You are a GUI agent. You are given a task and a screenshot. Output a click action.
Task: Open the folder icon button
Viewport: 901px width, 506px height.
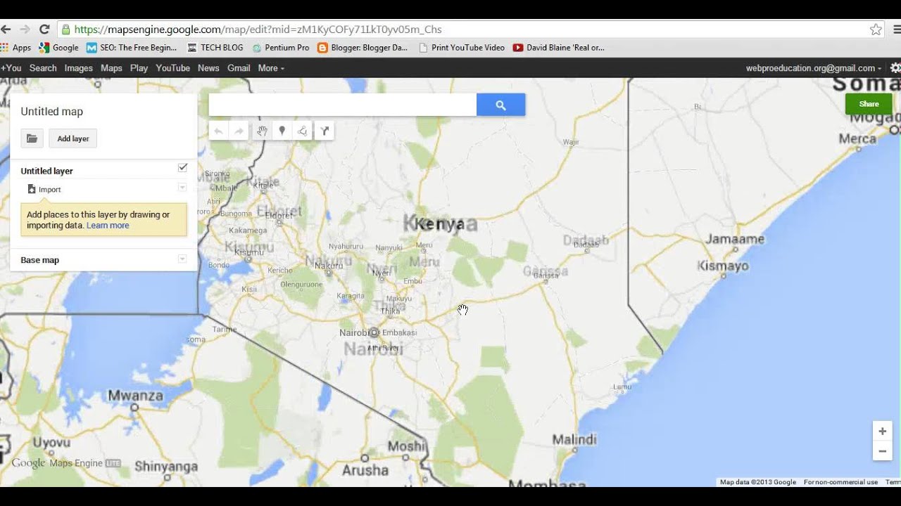[32, 138]
